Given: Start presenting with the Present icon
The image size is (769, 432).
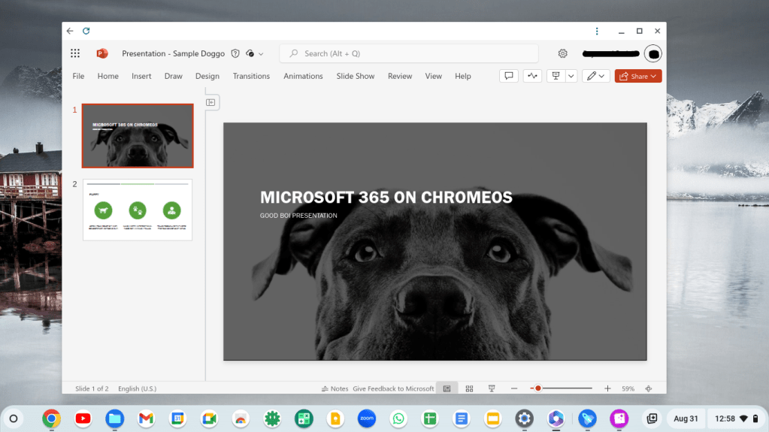Looking at the screenshot, I should coord(556,76).
